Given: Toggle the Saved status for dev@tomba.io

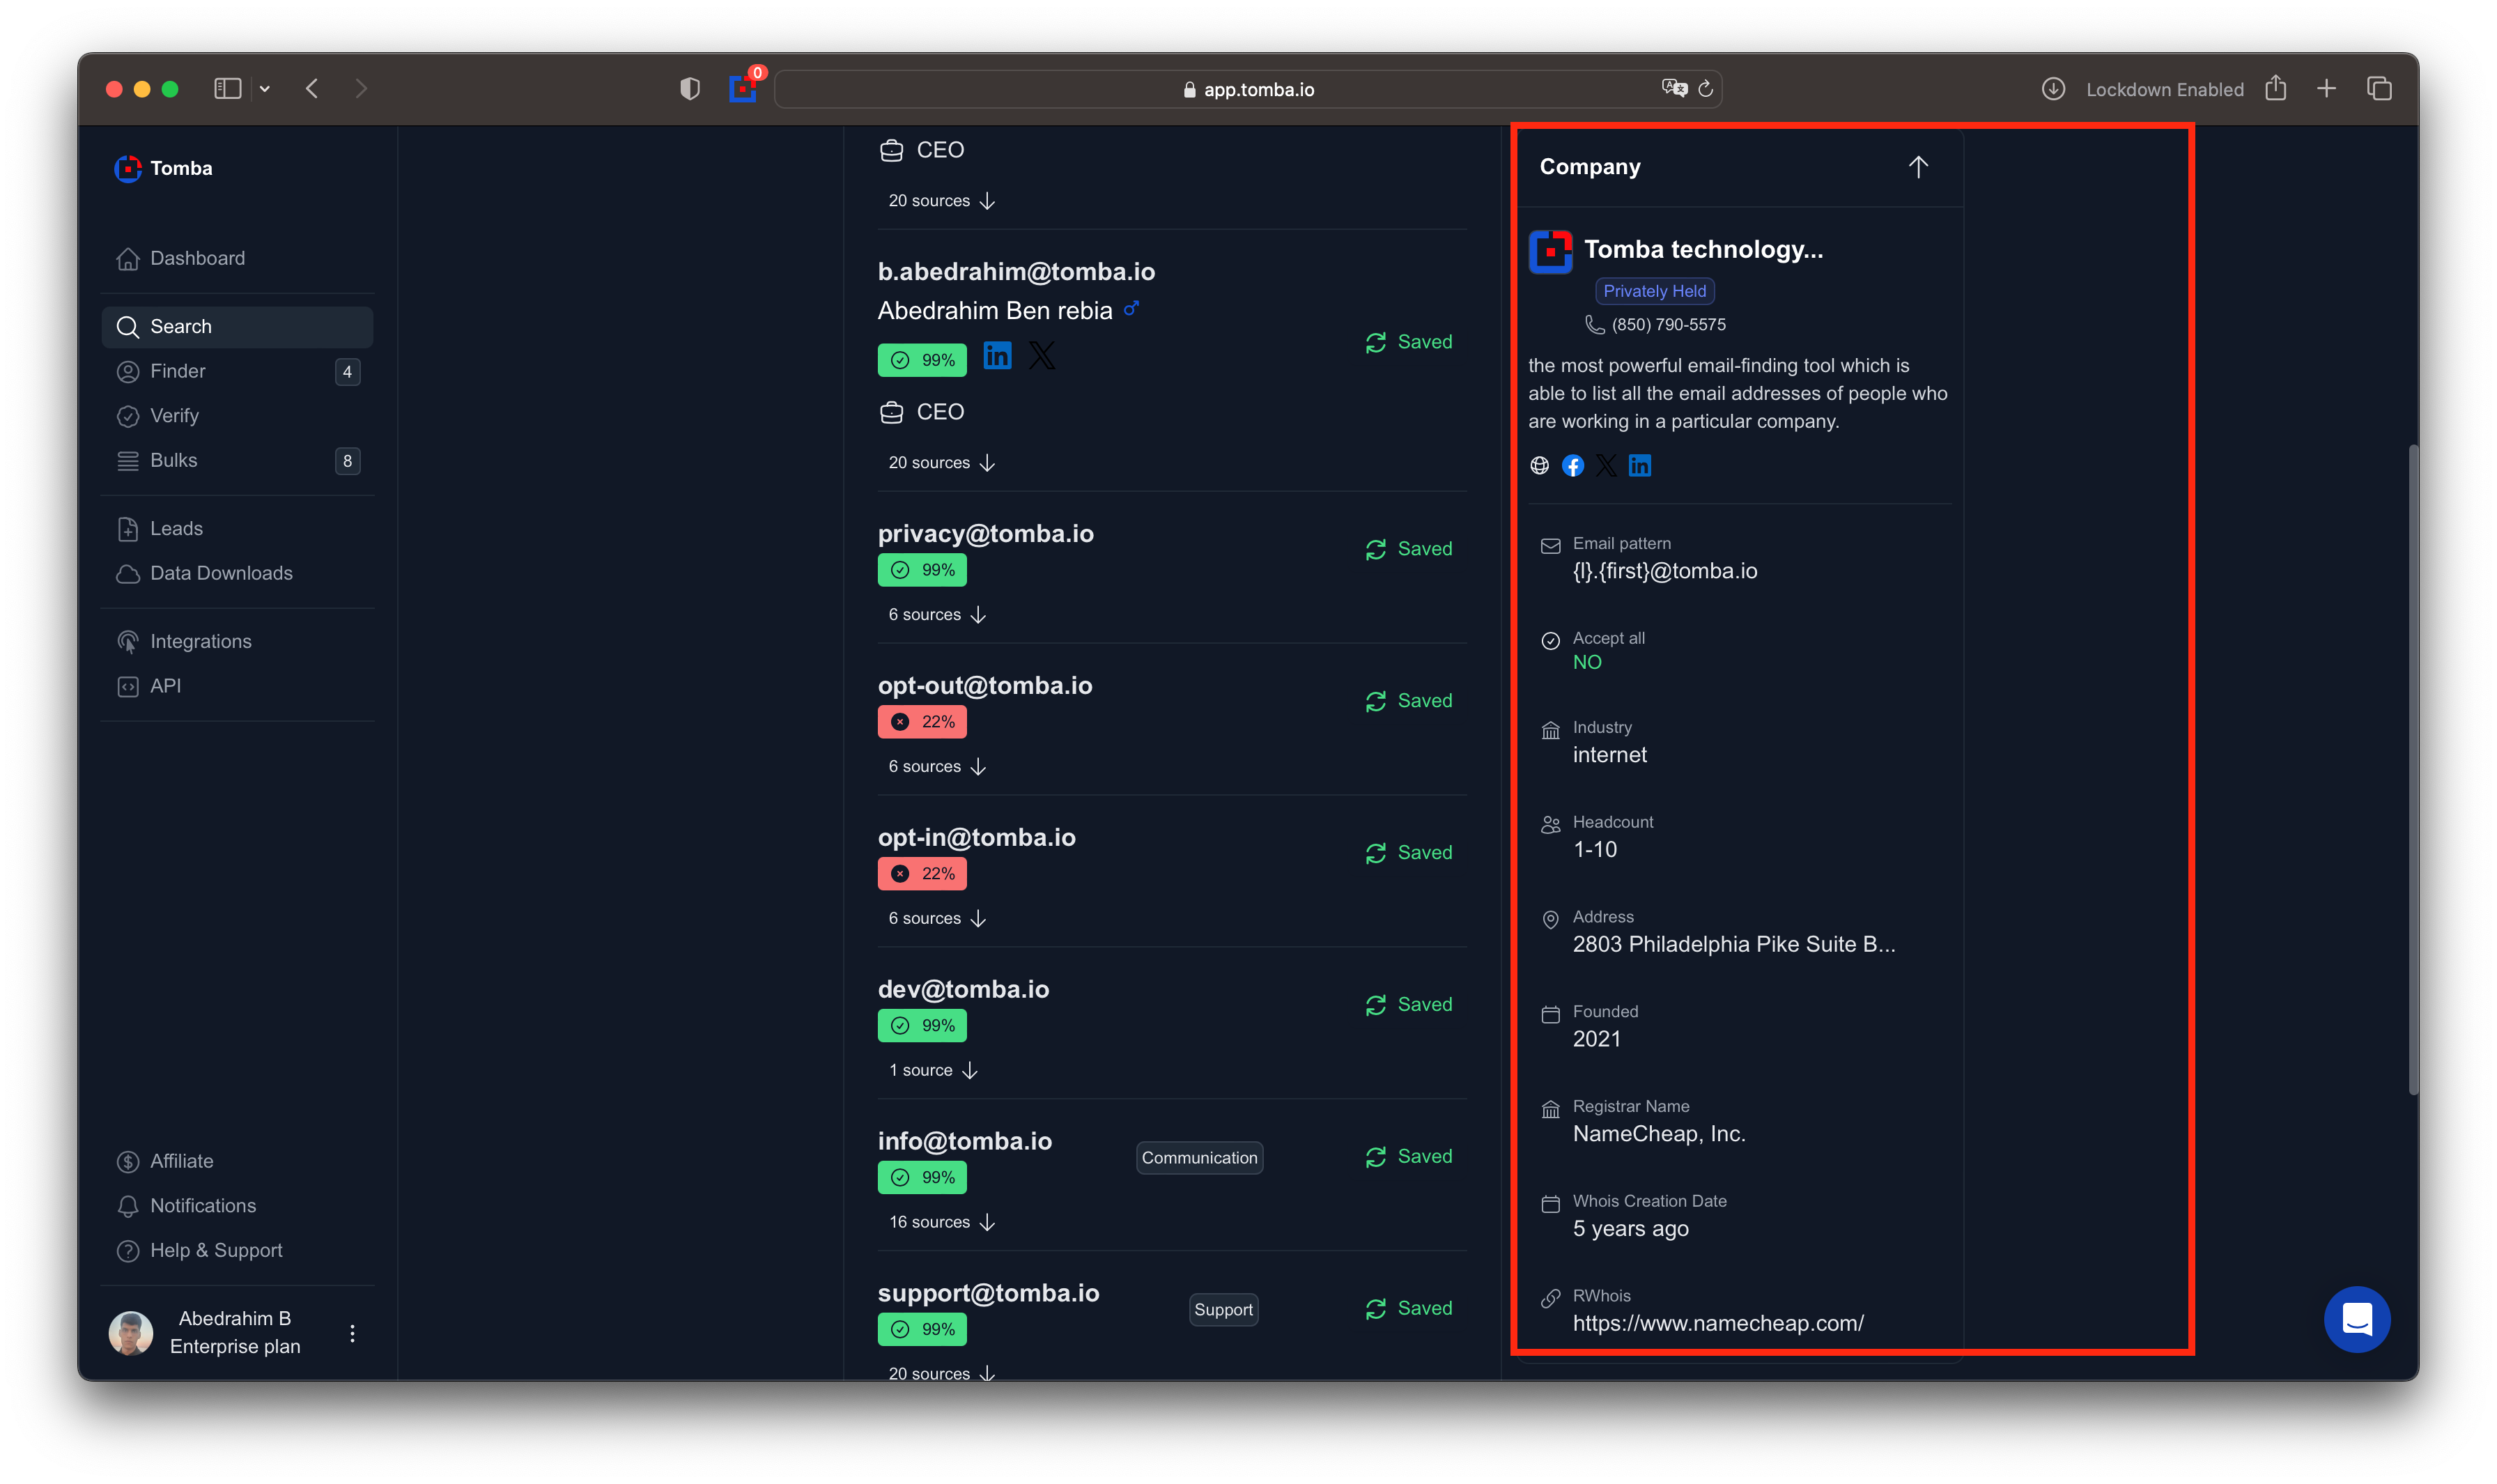Looking at the screenshot, I should tap(1408, 1004).
